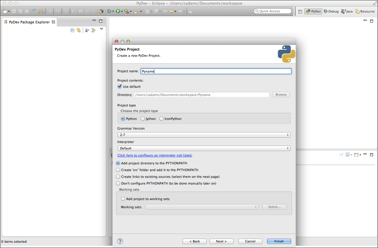Minimize the bottom console panel
378x248 pixels.
[x=365, y=154]
